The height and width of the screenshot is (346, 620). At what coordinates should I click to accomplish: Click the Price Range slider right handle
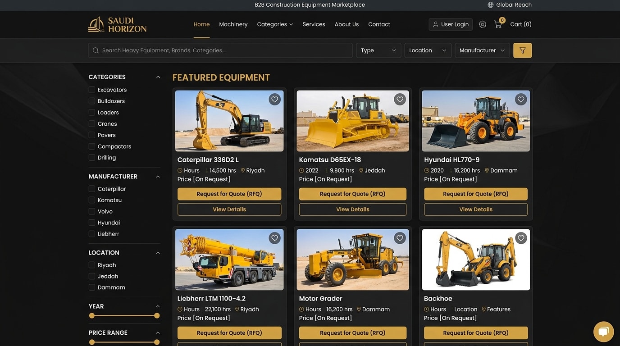[157, 342]
